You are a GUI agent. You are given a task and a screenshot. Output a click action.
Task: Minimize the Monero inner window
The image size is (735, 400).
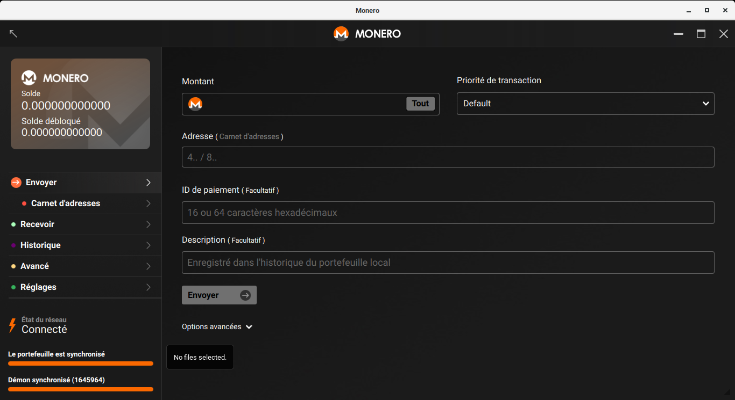click(x=679, y=34)
